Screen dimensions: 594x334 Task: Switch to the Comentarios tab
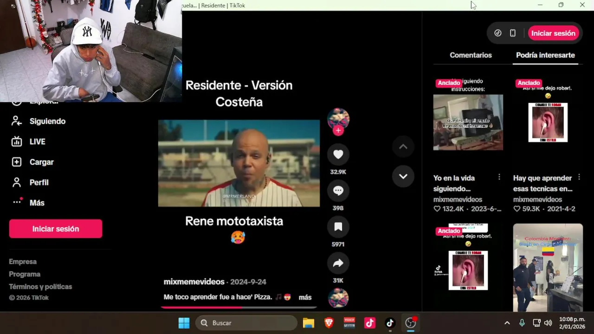471,55
